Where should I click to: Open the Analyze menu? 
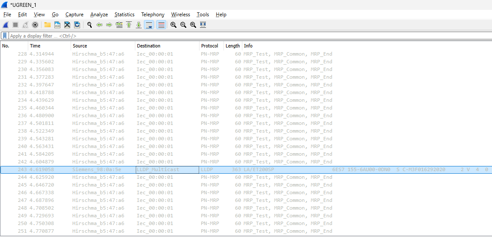coord(99,15)
